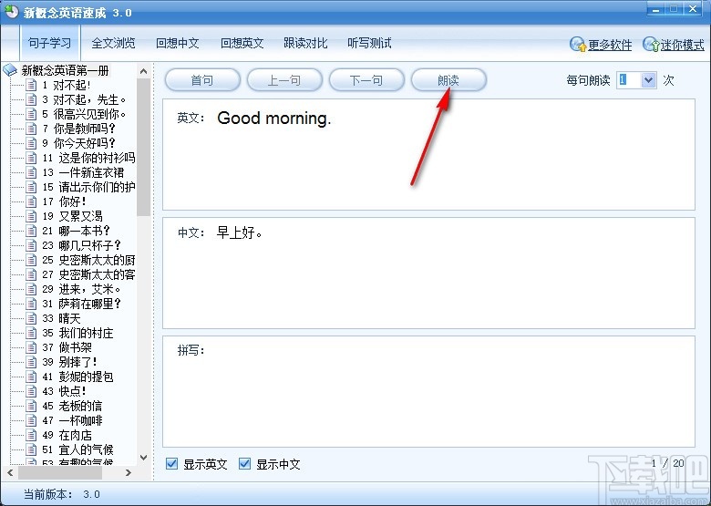This screenshot has height=506, width=711.
Task: Click the lesson list scroll-up arrow
Action: tap(143, 71)
